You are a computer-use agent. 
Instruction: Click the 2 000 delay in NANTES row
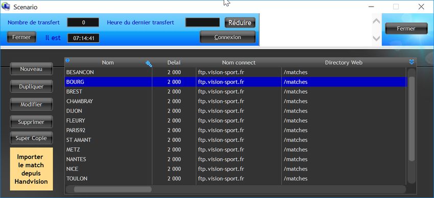coord(174,160)
